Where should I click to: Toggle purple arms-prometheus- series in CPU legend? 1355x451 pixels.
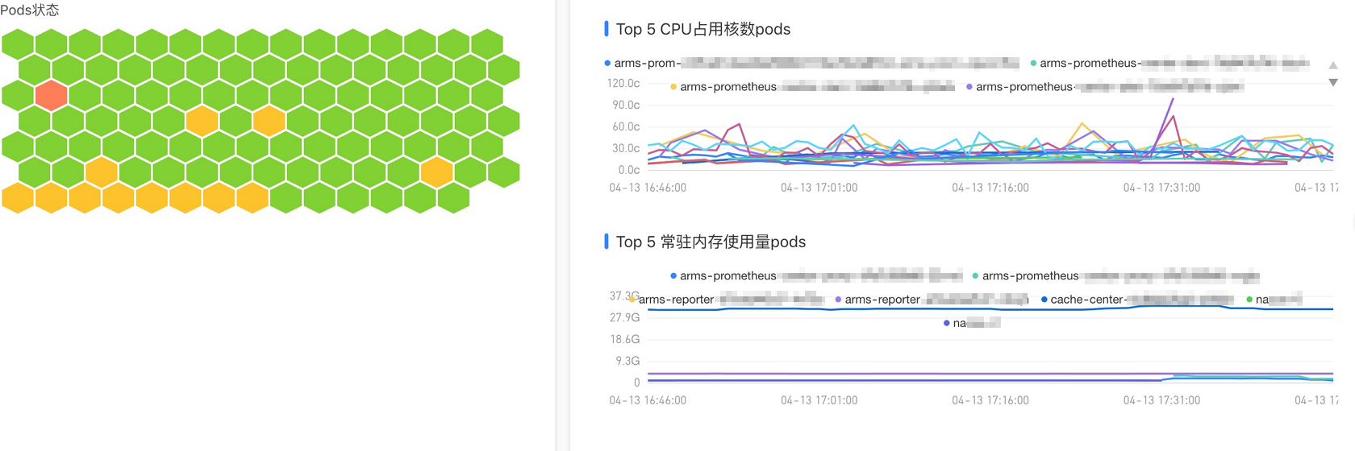1105,86
